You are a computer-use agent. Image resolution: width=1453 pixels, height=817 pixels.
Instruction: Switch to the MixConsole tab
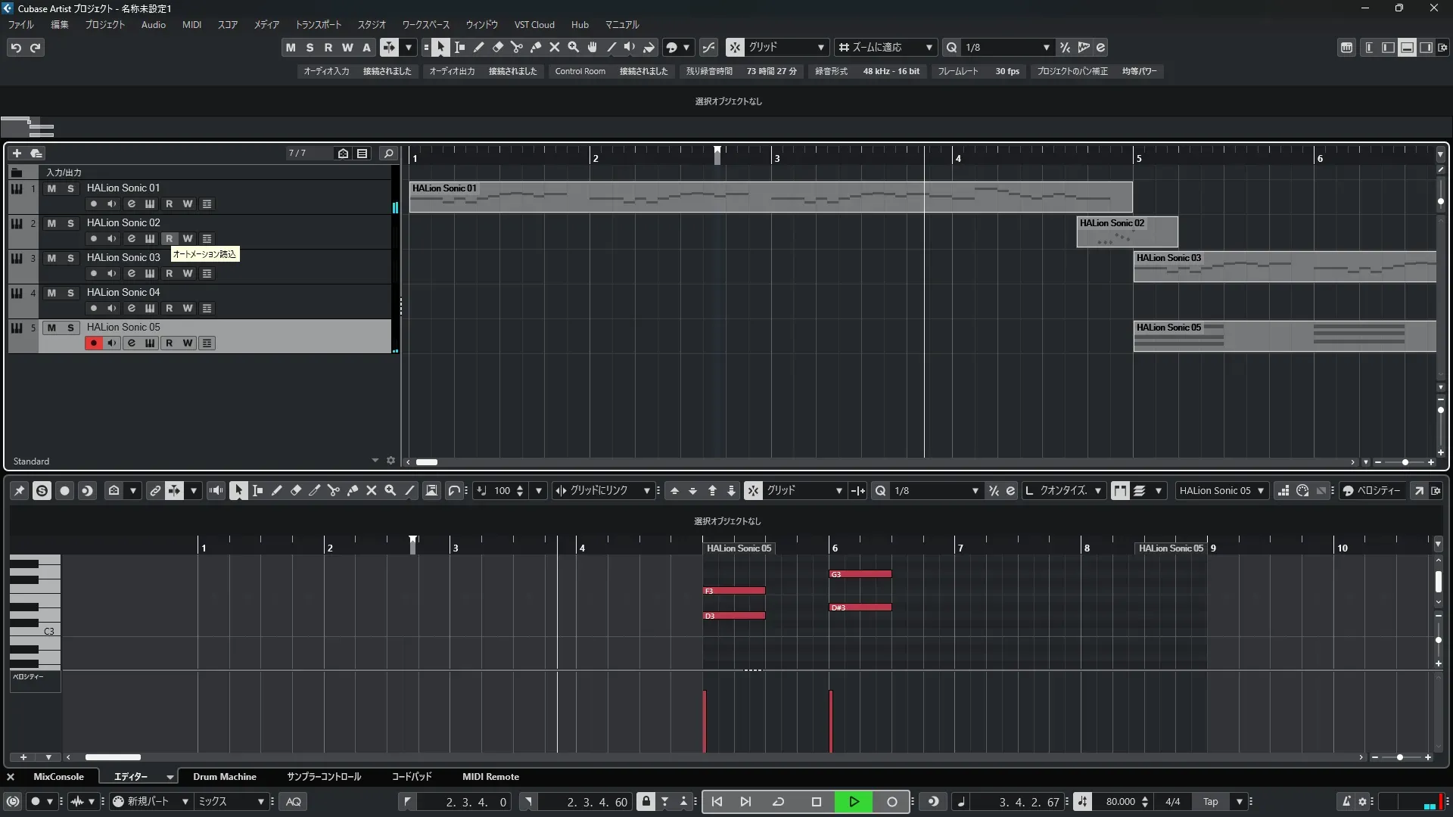pos(58,776)
